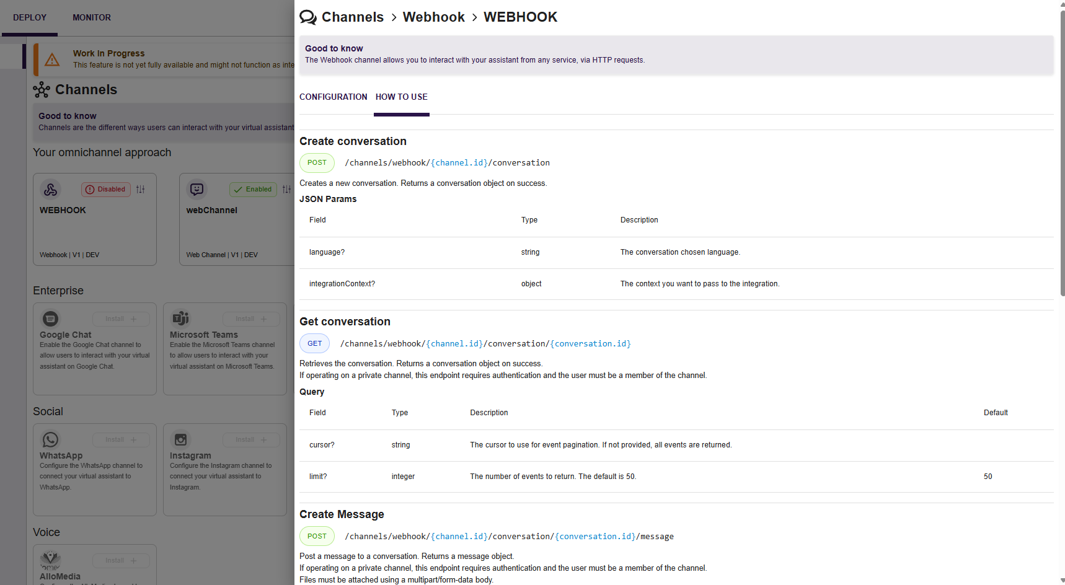Click the Get conversation endpoint path
Viewport: 1065px width, 585px height.
[485, 344]
